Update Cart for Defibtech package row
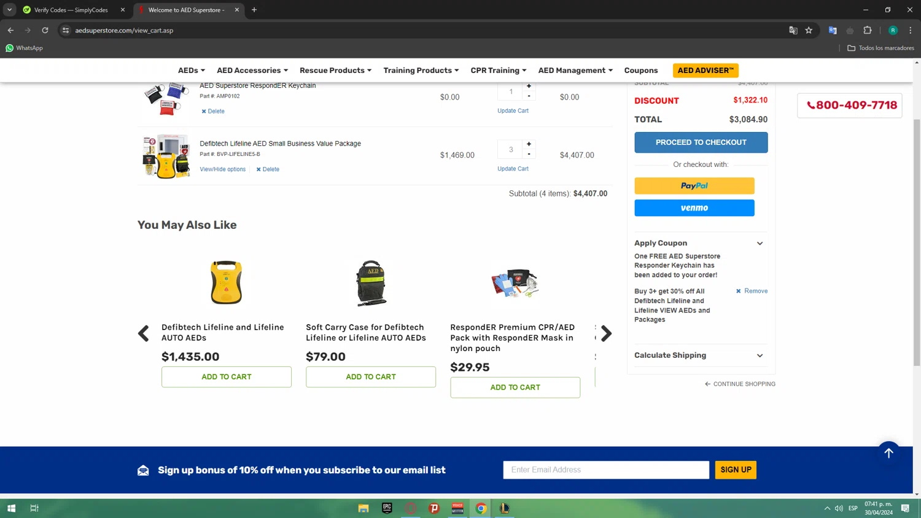This screenshot has height=518, width=921. (x=513, y=169)
